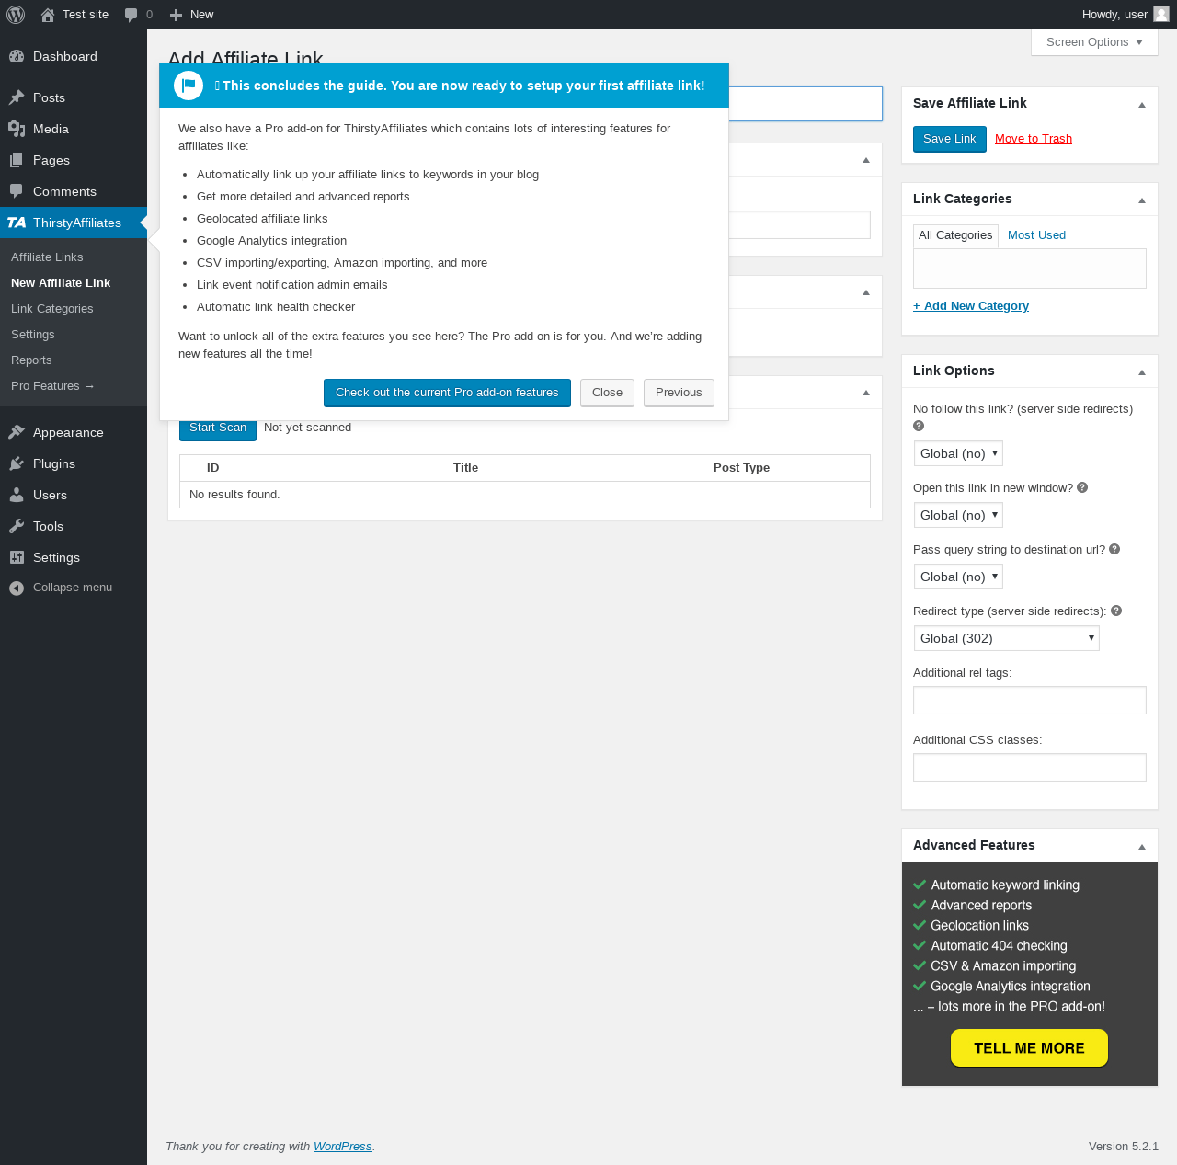Image resolution: width=1177 pixels, height=1165 pixels.
Task: Click the Save Link button
Action: 950,139
